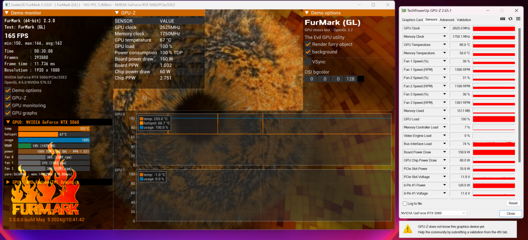The height and width of the screenshot is (240, 528).
Task: Open the GPU Load sensor dropdown
Action: (x=444, y=119)
